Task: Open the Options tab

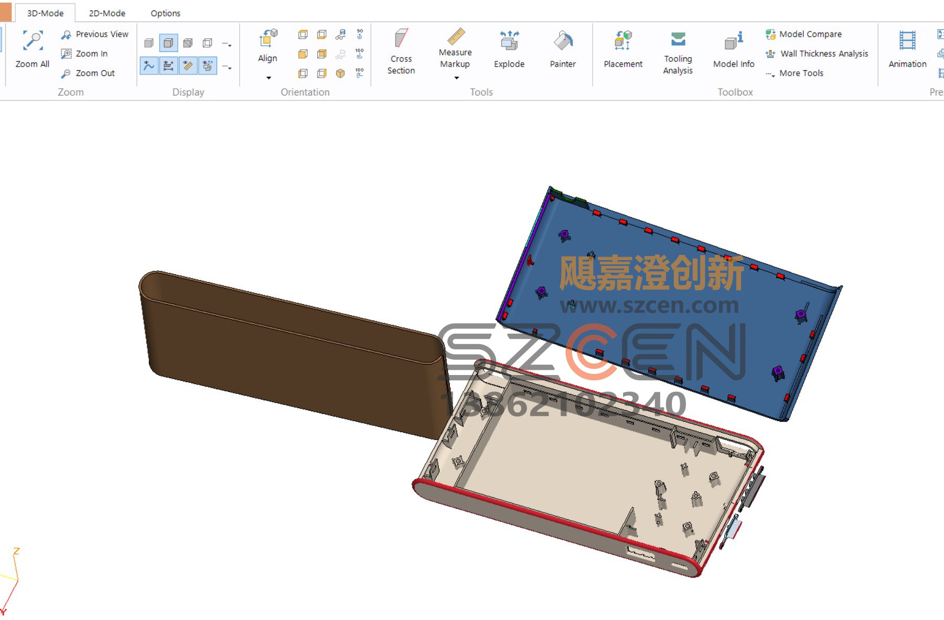Action: (x=166, y=13)
